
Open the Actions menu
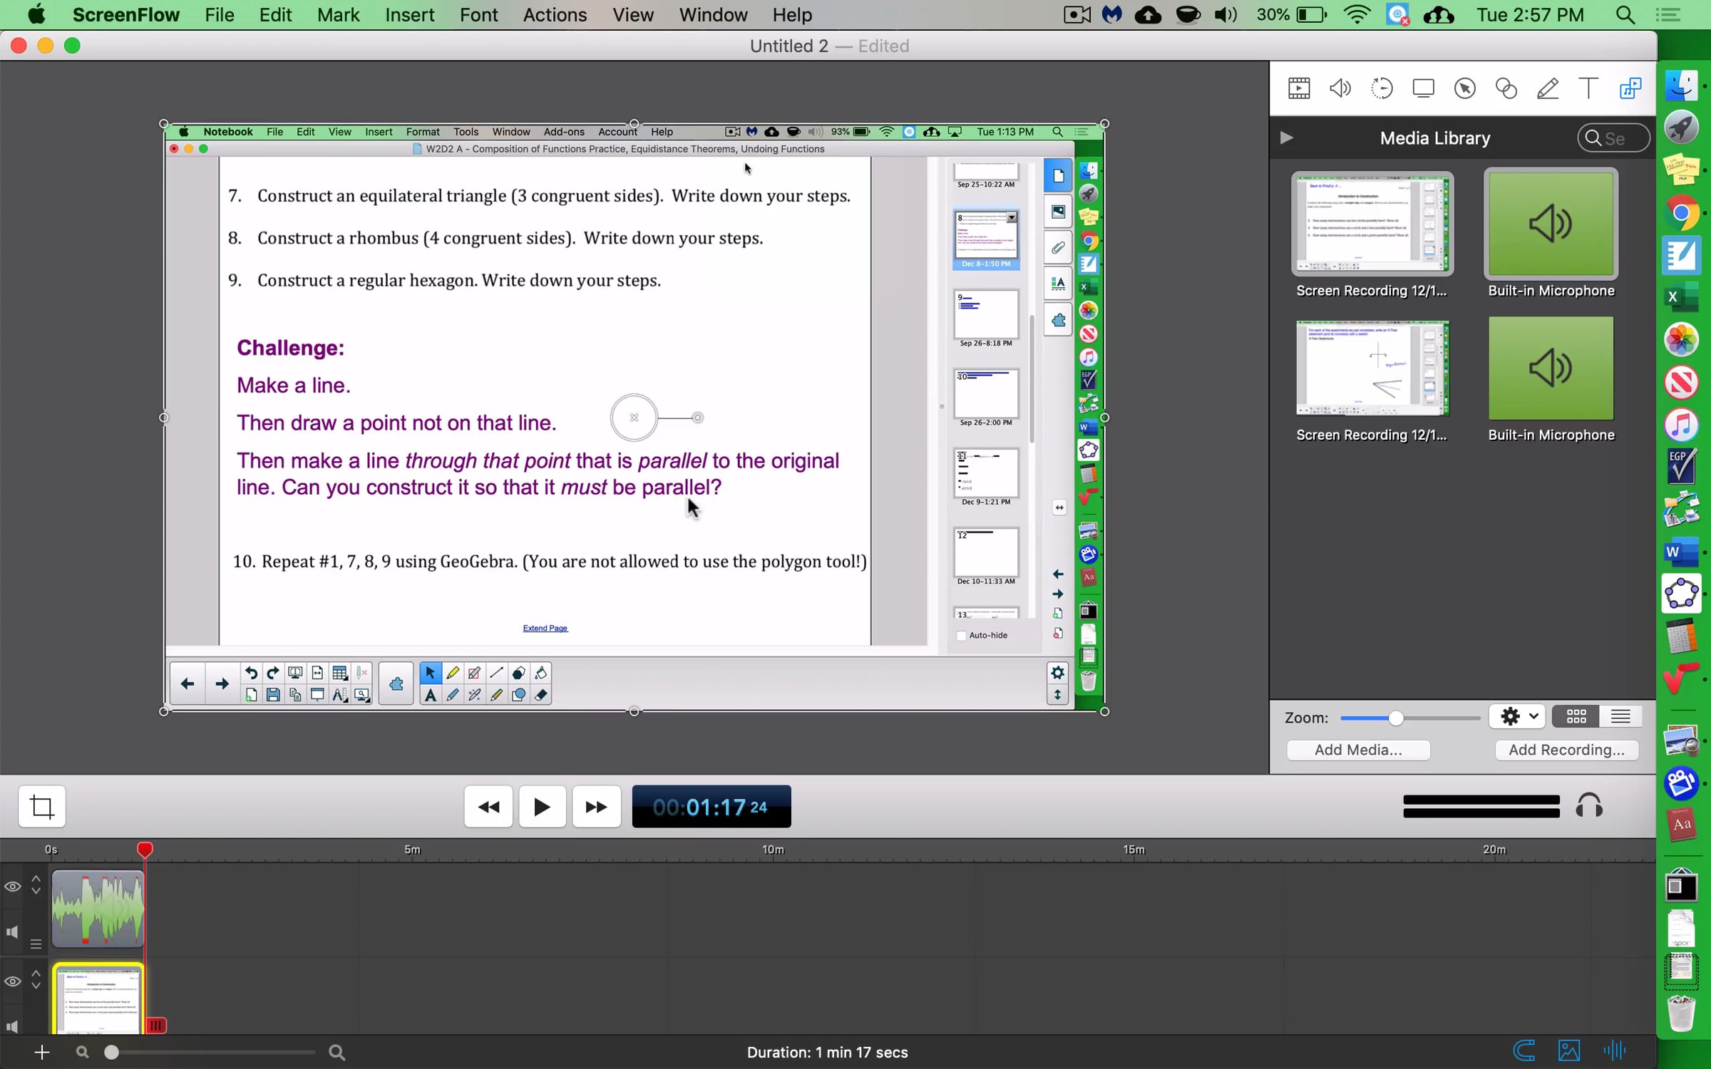point(555,15)
